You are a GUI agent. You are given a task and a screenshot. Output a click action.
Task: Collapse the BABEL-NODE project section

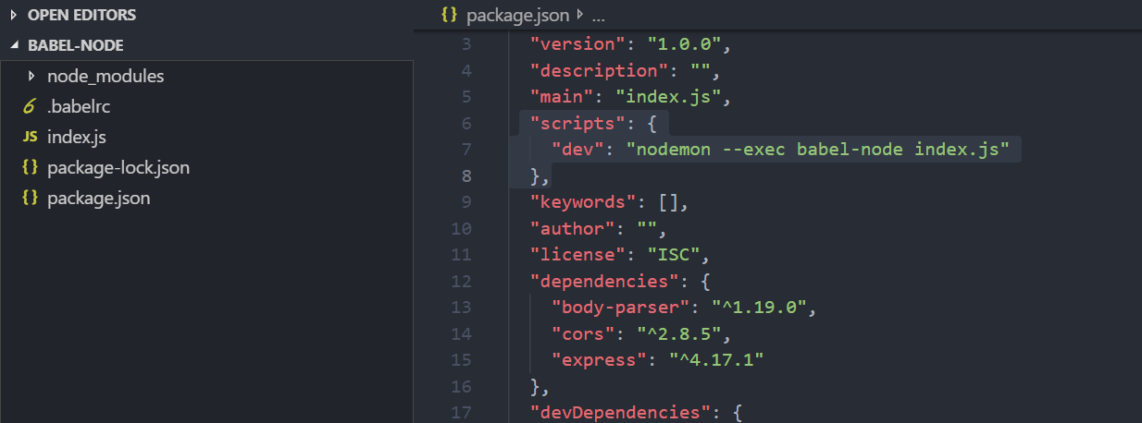click(13, 46)
